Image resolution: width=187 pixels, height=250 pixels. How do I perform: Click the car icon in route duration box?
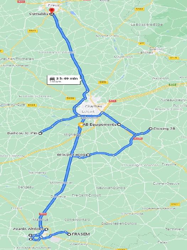(x=52, y=79)
